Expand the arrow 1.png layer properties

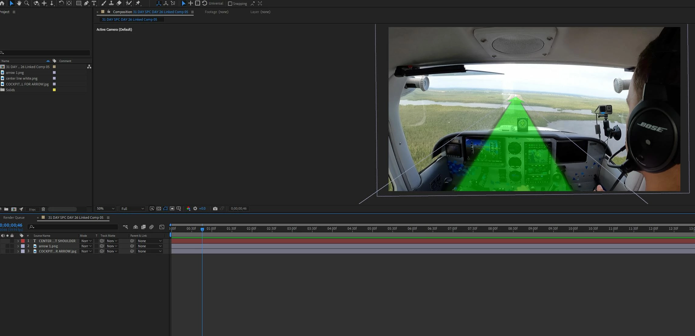pos(18,246)
